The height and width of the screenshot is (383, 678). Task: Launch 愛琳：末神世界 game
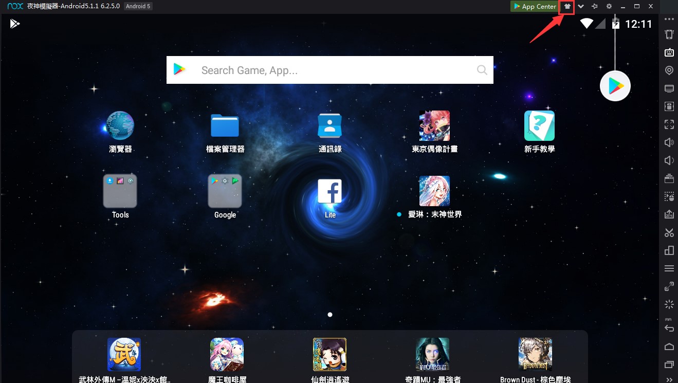pos(434,197)
